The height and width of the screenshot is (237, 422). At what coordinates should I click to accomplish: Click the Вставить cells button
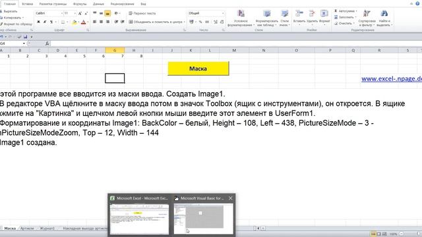pyautogui.click(x=299, y=18)
